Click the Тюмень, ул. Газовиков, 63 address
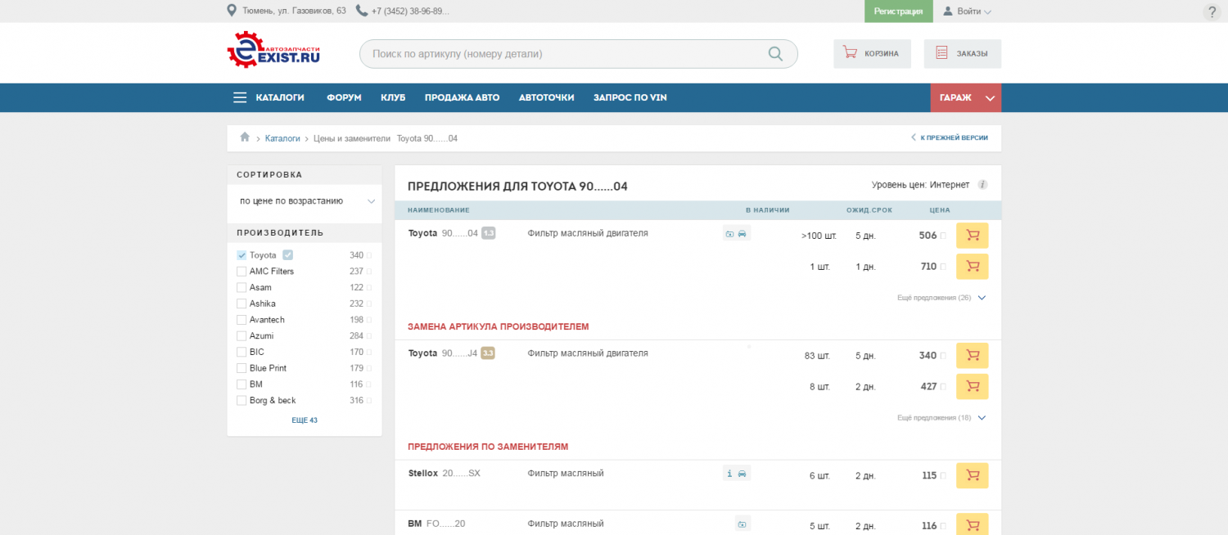 [294, 11]
